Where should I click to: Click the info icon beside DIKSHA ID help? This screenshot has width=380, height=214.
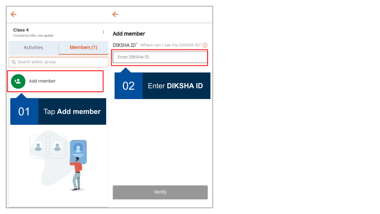[x=205, y=46]
